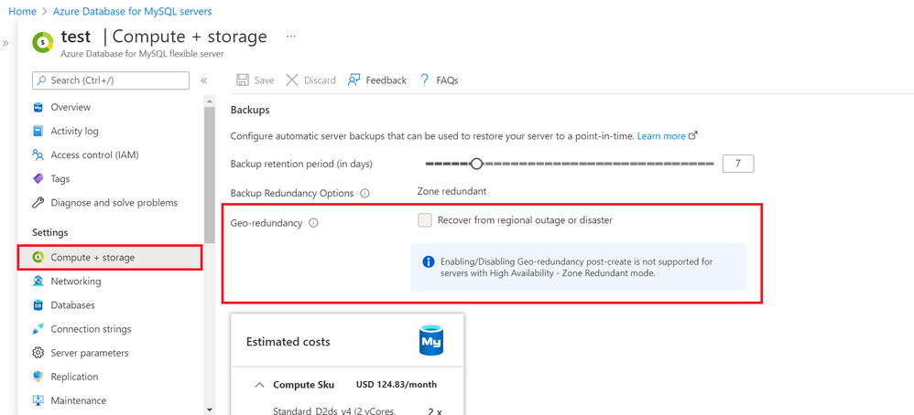
Task: Click the sidebar scrollbar down arrow
Action: click(210, 410)
